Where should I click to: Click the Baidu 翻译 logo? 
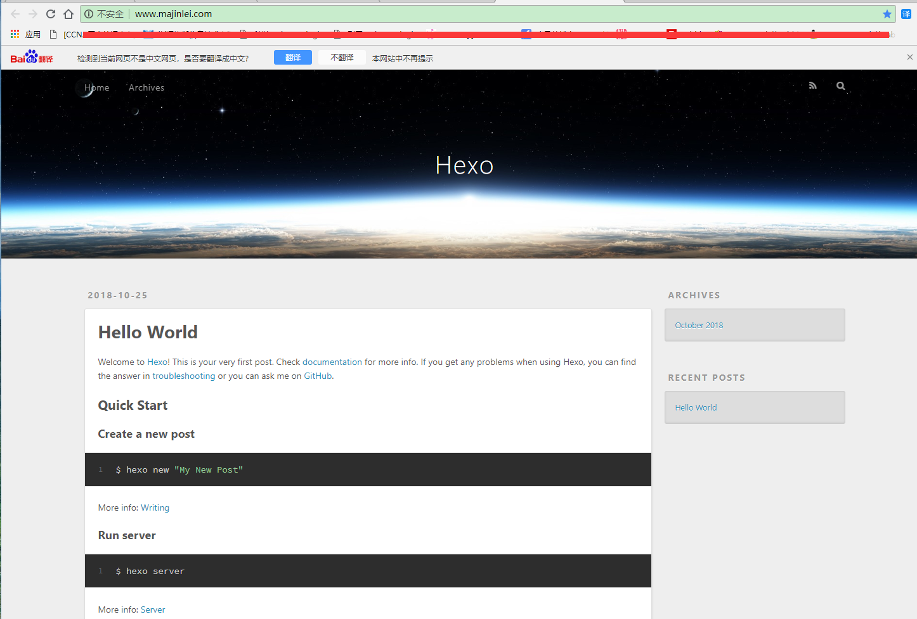coord(32,57)
